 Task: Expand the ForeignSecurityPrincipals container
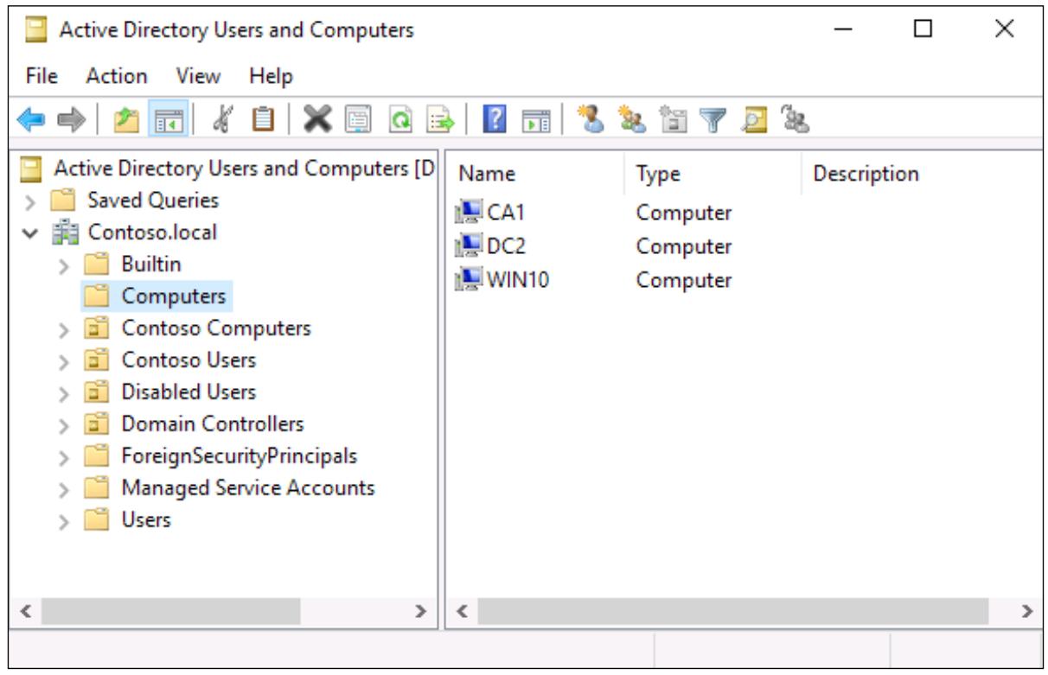click(64, 456)
